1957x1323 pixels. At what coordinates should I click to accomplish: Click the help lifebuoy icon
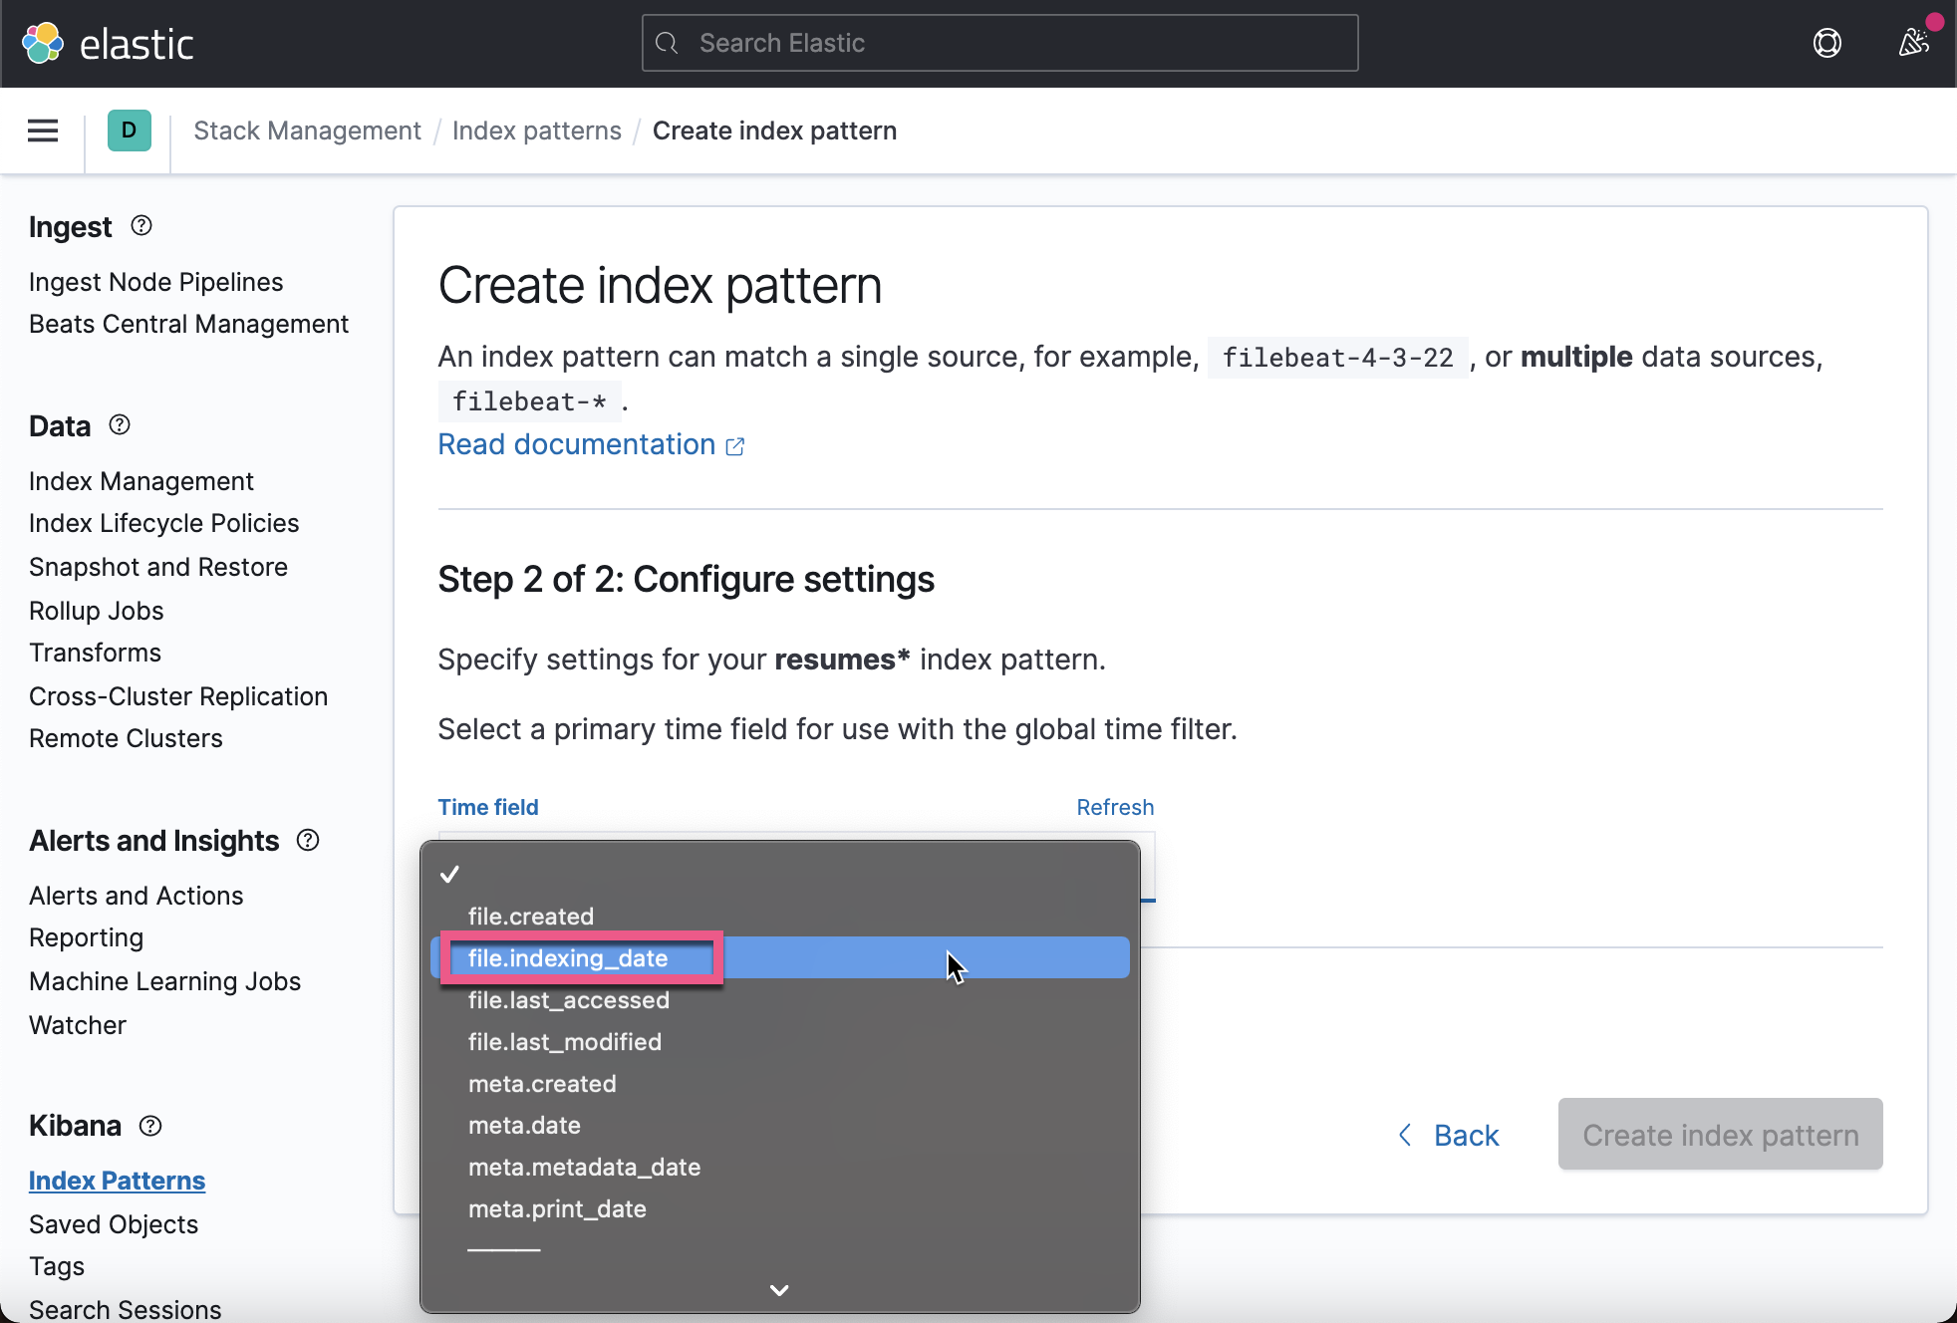(x=1826, y=43)
